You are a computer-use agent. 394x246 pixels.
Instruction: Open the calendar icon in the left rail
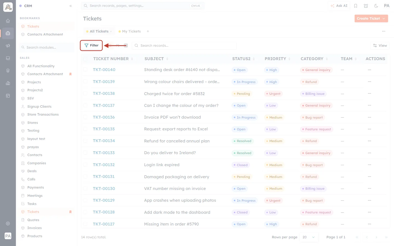coord(8,96)
